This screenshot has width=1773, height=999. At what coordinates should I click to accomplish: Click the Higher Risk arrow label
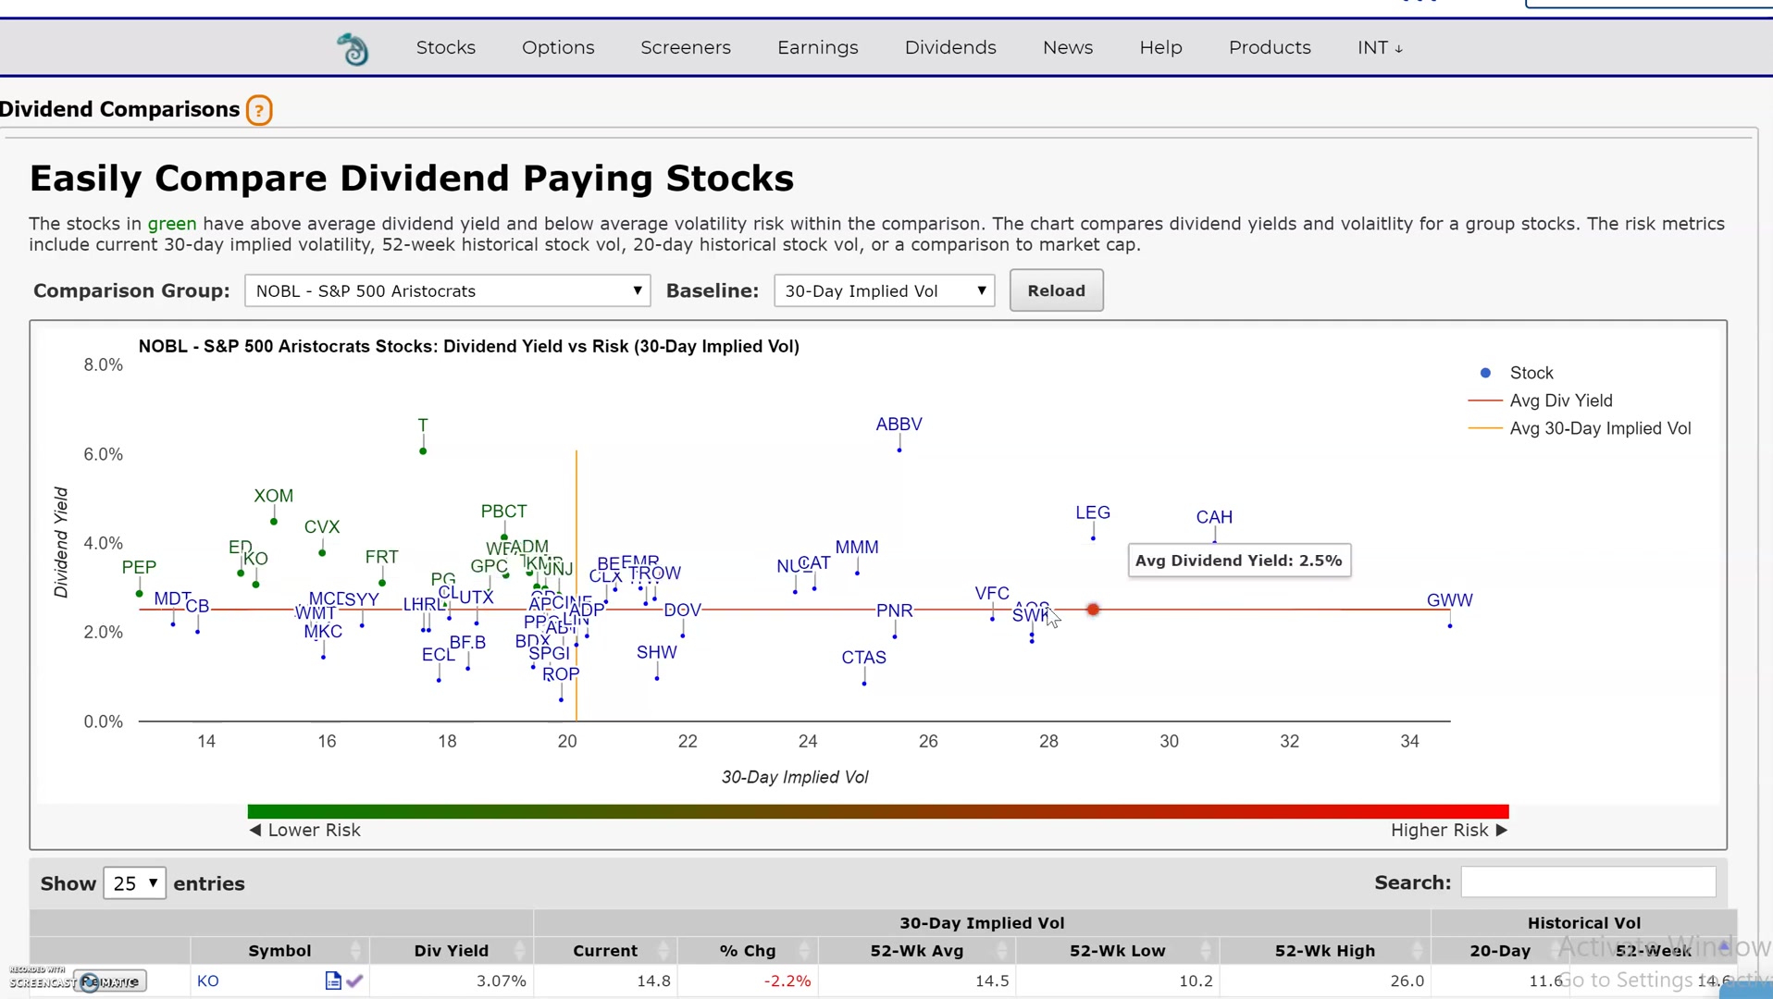point(1449,830)
